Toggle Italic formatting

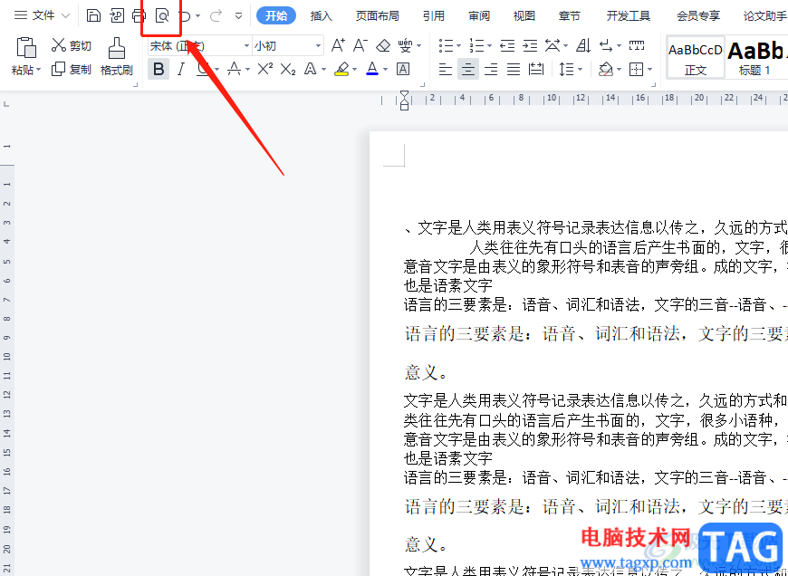point(181,69)
